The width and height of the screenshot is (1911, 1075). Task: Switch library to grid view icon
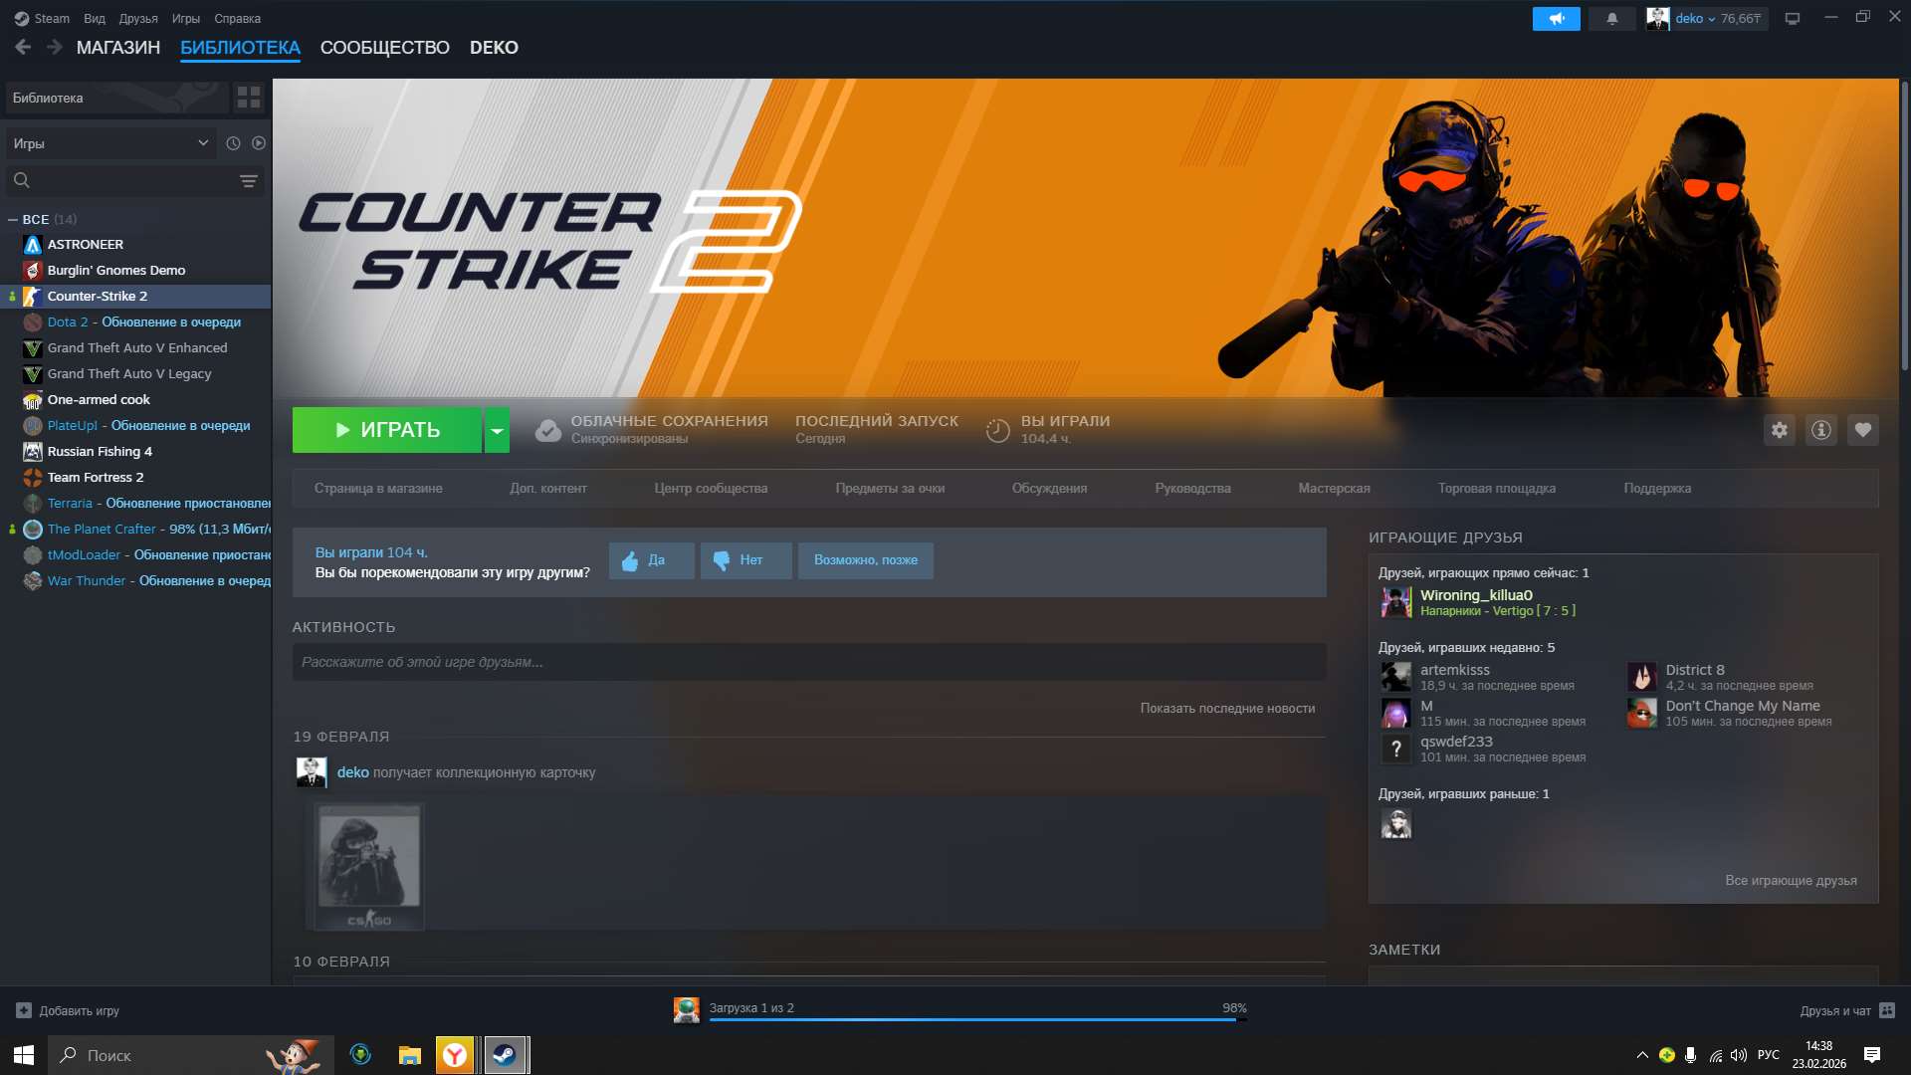(248, 98)
